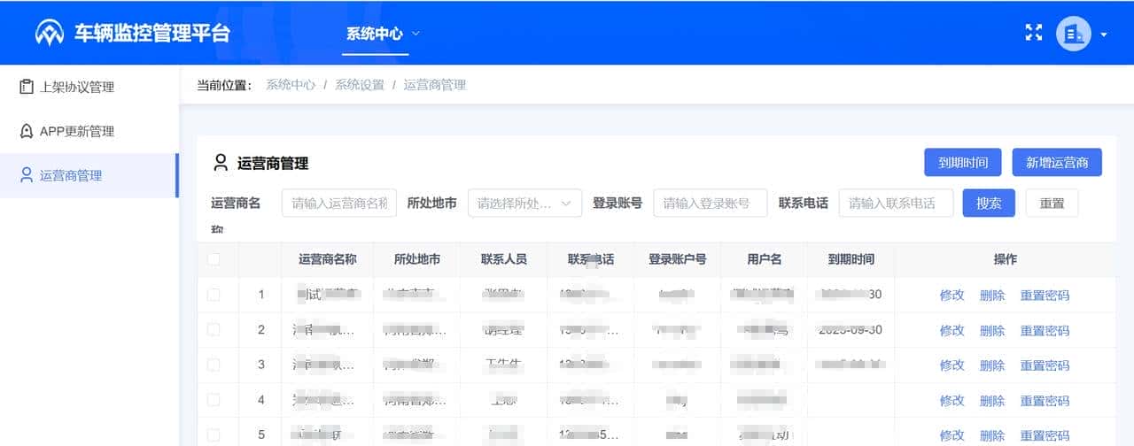Click the 到期时间 button
Image resolution: width=1134 pixels, height=446 pixels.
coord(963,163)
